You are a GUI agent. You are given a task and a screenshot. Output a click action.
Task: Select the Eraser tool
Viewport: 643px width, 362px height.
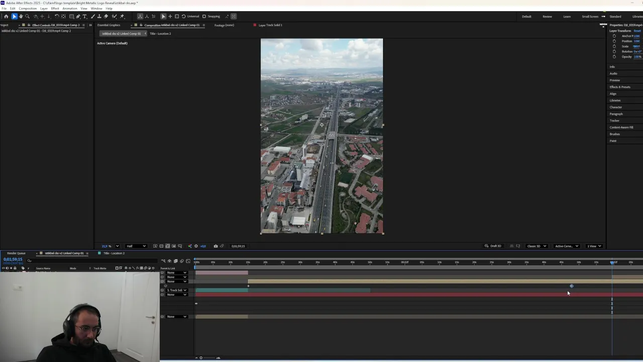(105, 17)
